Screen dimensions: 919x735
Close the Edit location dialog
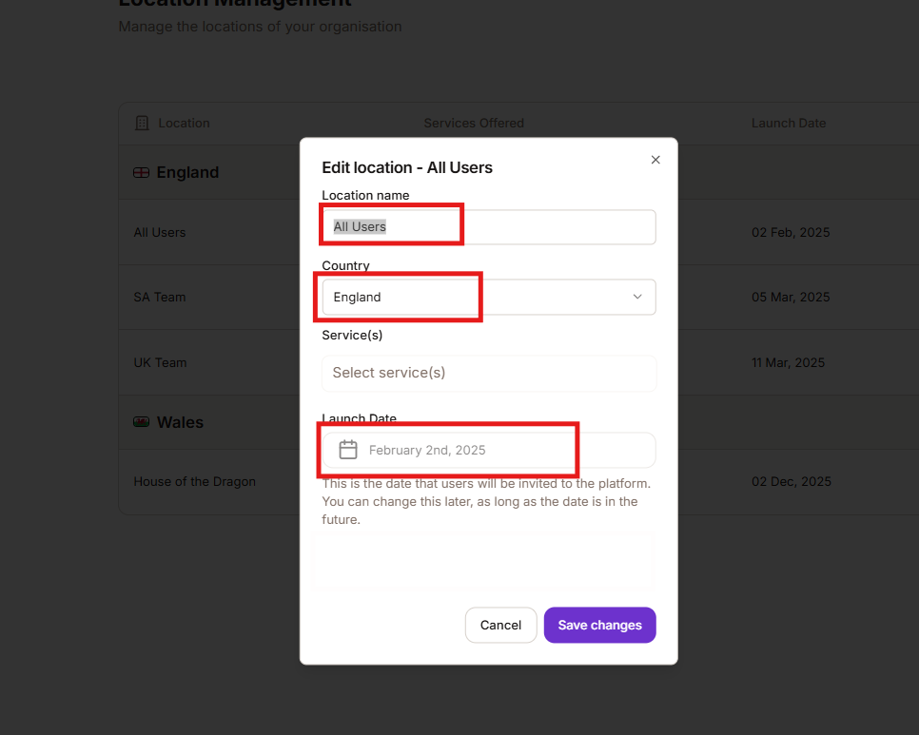point(655,160)
